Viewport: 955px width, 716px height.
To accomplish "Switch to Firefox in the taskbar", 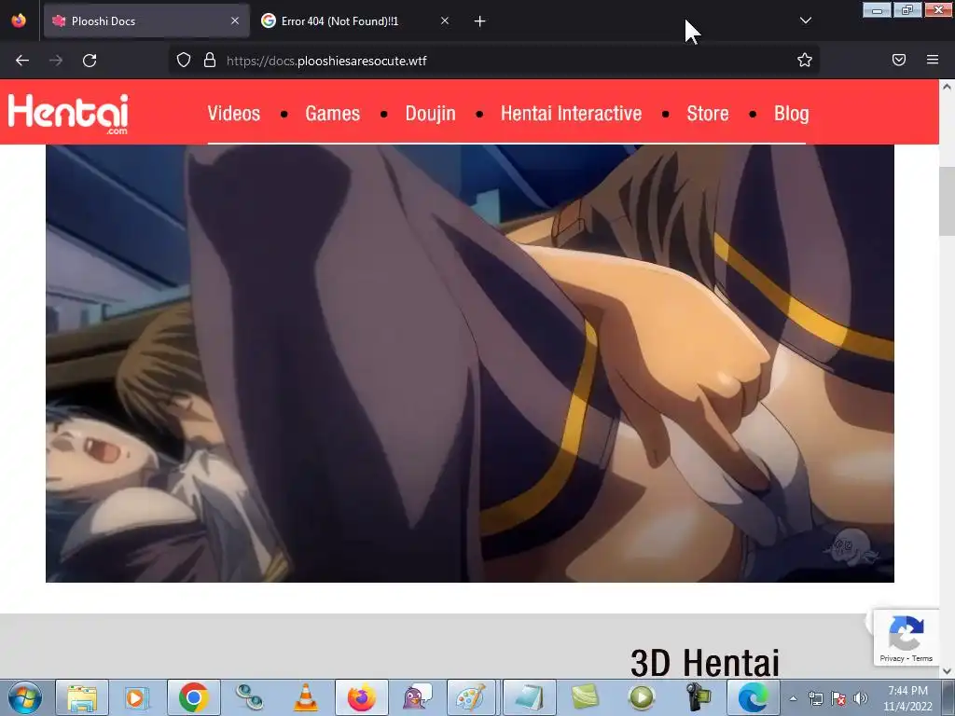I will pyautogui.click(x=361, y=697).
